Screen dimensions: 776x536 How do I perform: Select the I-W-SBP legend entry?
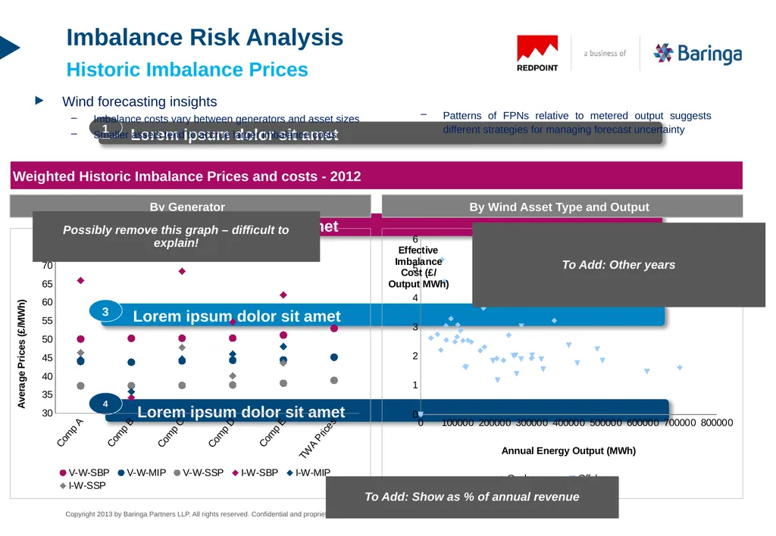(255, 472)
